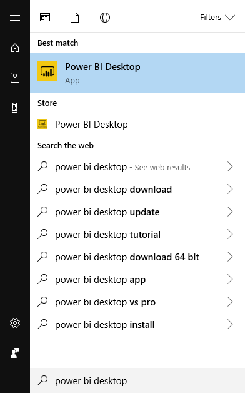Click the small Power BI icon under Store

tap(42, 124)
